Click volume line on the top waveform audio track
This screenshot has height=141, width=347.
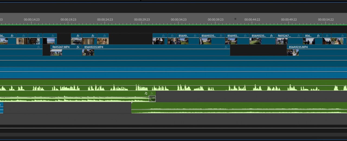[173, 86]
